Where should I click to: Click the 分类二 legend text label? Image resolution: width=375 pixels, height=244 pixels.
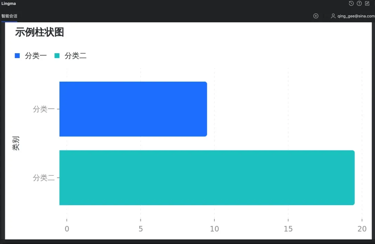tap(76, 56)
